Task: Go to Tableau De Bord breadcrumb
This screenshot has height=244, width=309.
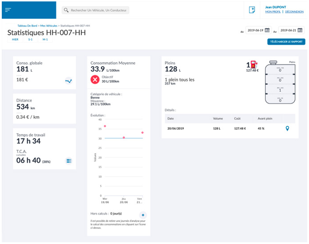Action: coord(28,26)
